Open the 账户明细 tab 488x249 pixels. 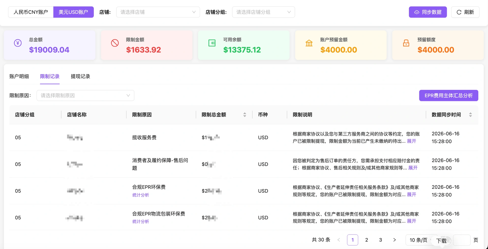pos(19,76)
